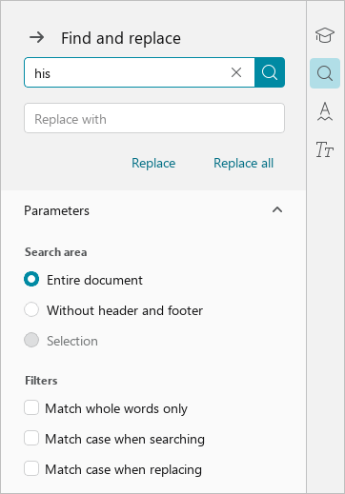Viewport: 345px width, 494px height.
Task: Run the search with the teal magnifier button
Action: [x=270, y=72]
